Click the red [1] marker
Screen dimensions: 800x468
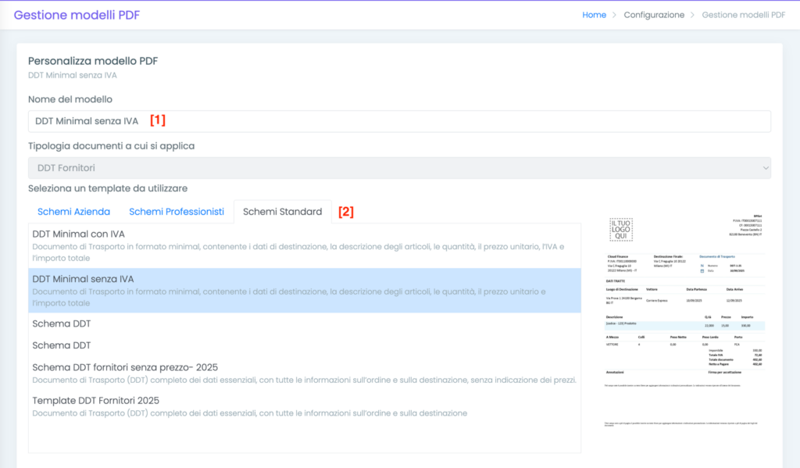tap(158, 121)
